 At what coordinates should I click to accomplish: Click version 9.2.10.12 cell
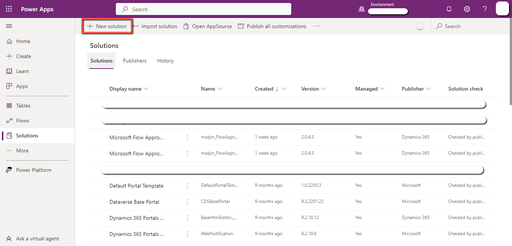tap(310, 218)
